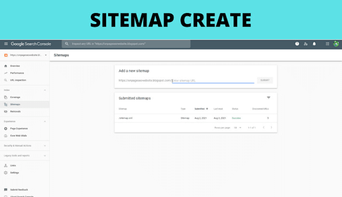
Task: Click Submit feedback link
Action: (19, 190)
